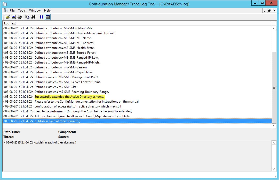Click the Thread label

(x=9, y=137)
